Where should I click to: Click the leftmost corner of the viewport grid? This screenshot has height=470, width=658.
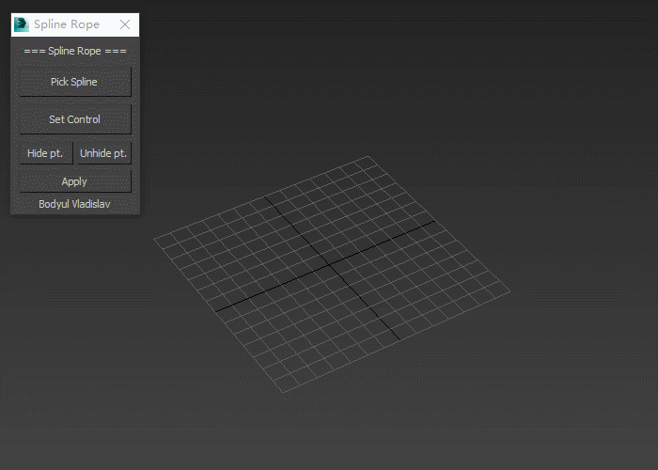click(x=154, y=239)
